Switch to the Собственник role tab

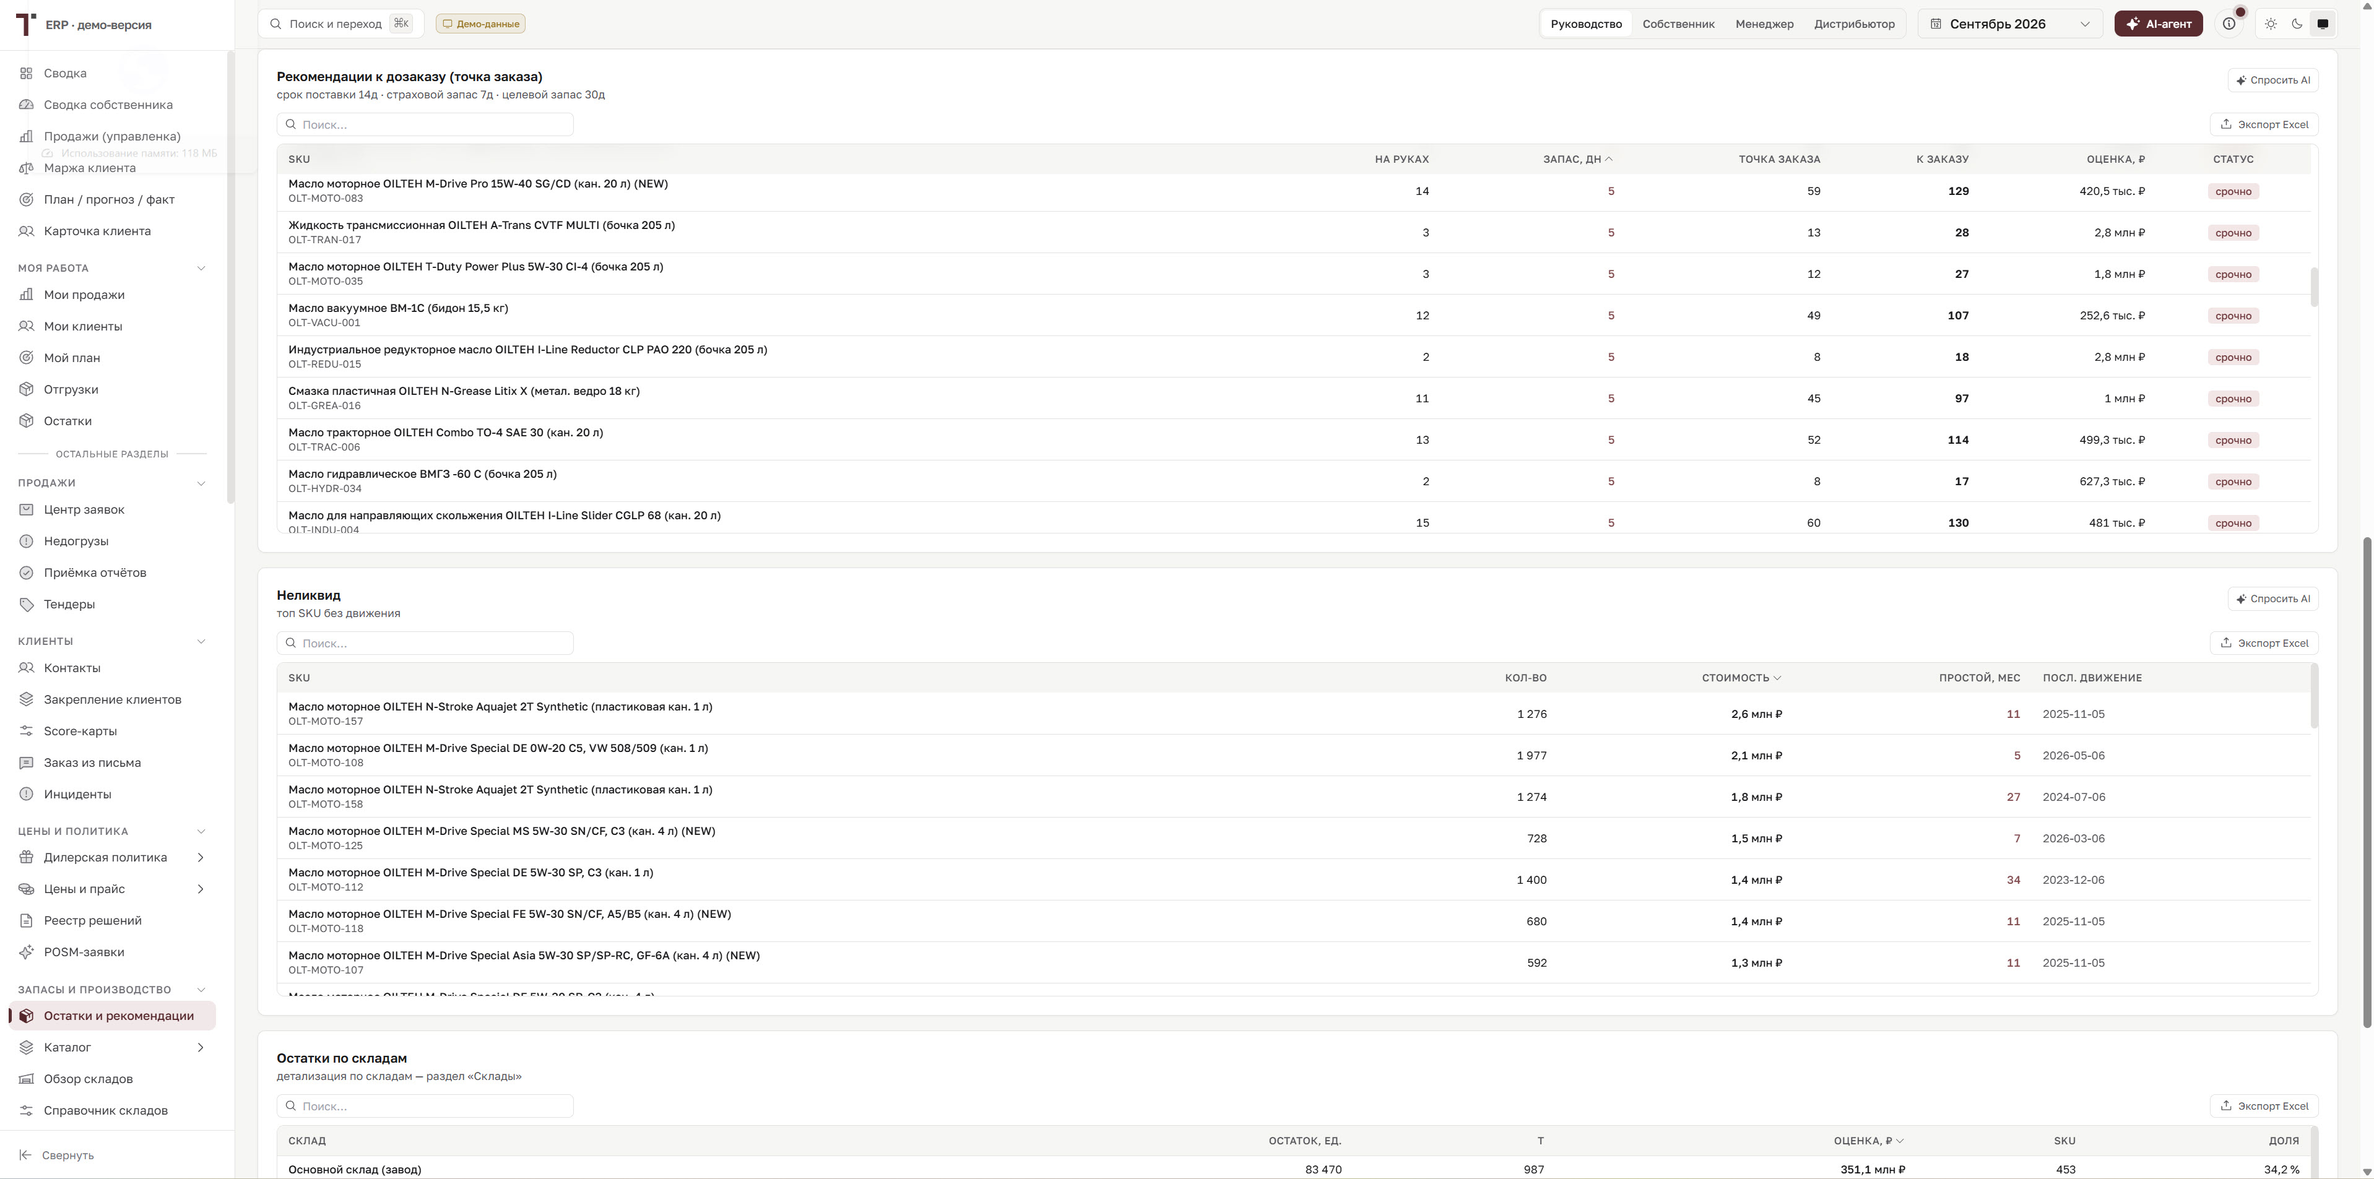[1678, 24]
